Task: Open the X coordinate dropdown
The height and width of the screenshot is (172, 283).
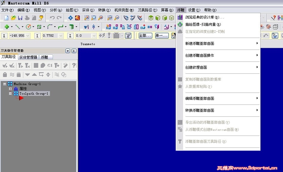Action: [28, 36]
